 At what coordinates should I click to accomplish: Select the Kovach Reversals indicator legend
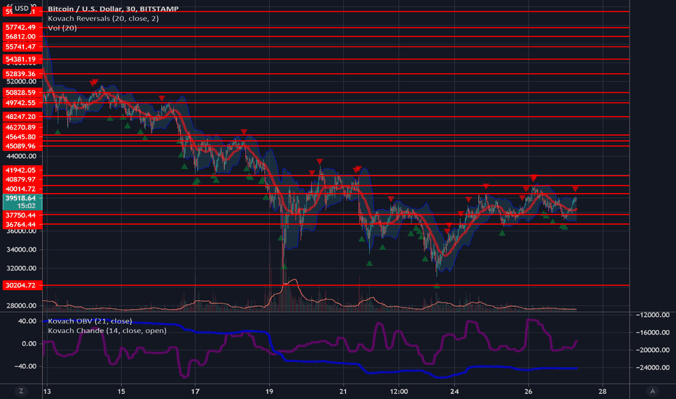click(103, 19)
